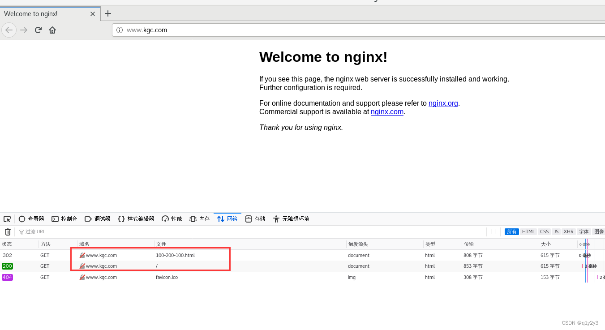Click insecure lock icon in favicon.ico row
This screenshot has width=605, height=330.
point(82,277)
